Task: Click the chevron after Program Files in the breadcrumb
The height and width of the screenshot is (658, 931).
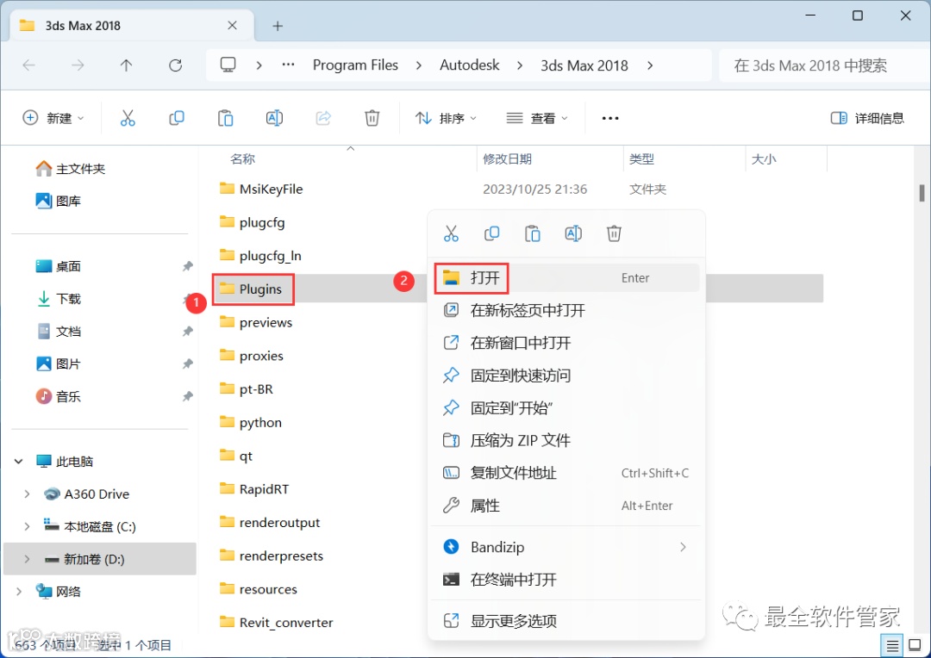Action: pos(419,65)
